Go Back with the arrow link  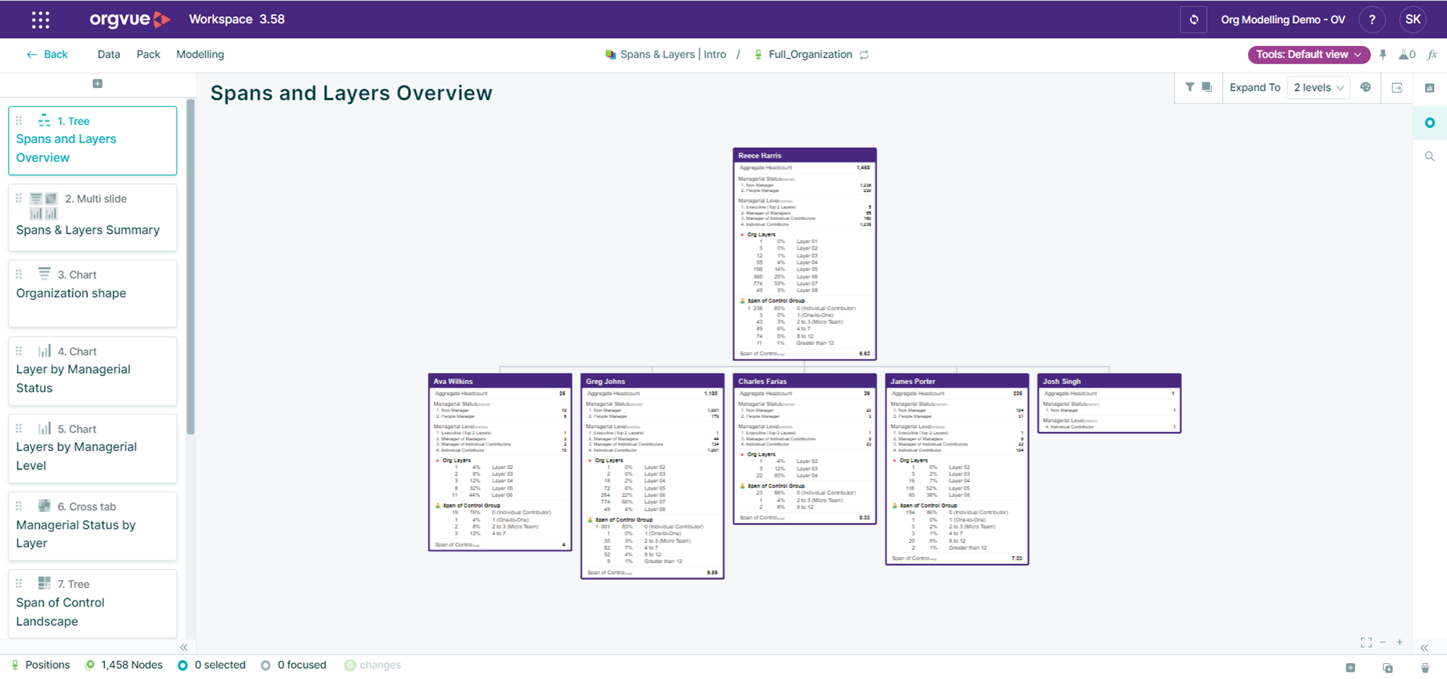point(47,54)
